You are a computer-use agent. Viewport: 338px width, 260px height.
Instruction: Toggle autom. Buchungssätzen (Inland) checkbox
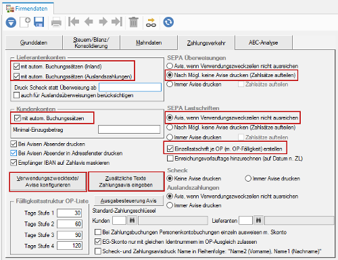(x=16, y=66)
